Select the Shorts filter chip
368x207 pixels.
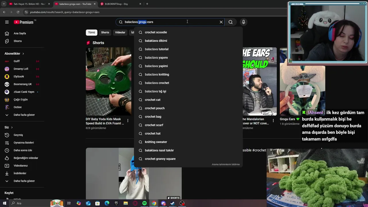click(105, 32)
